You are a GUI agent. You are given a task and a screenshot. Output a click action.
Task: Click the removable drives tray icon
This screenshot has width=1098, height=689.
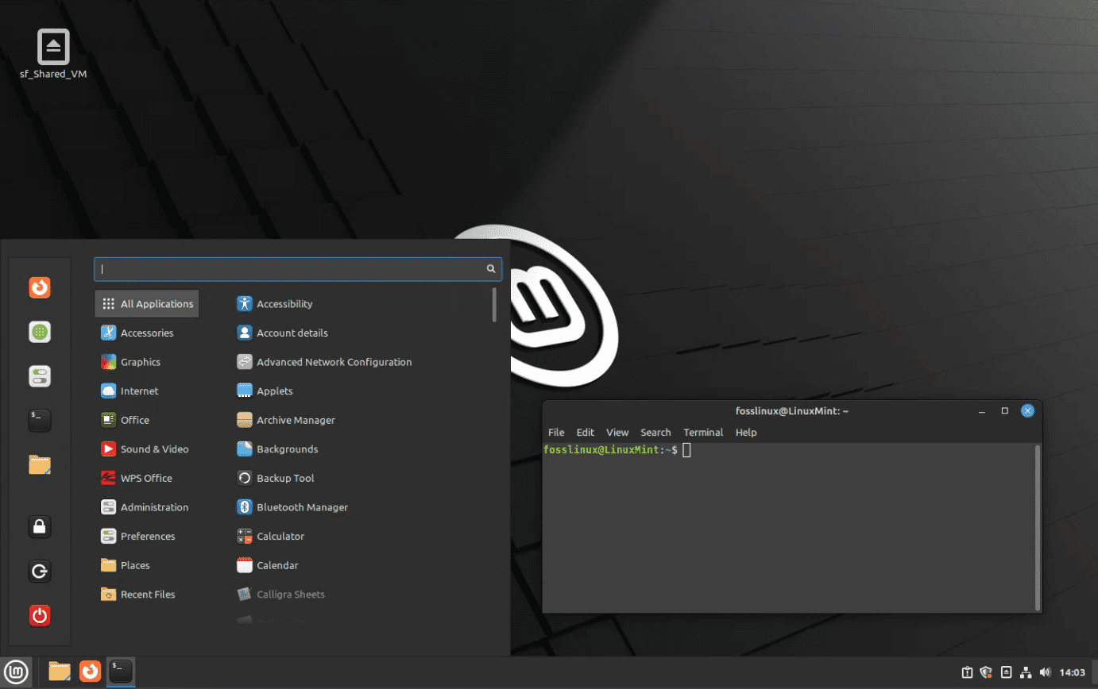pyautogui.click(x=1006, y=672)
